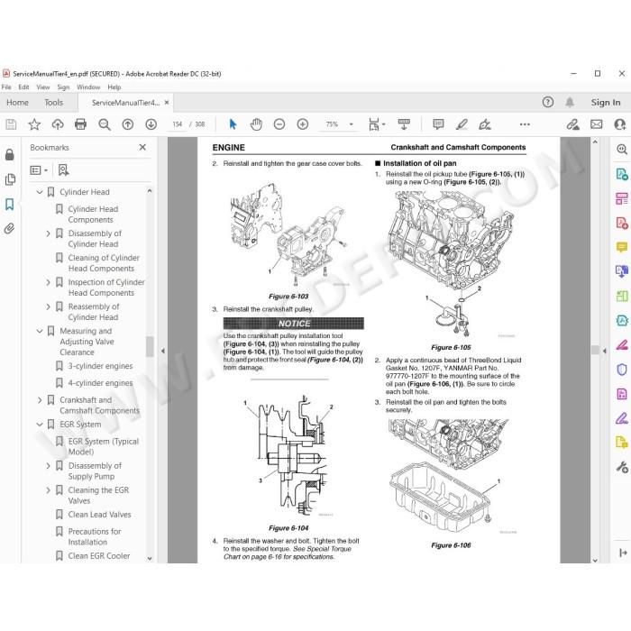Screen dimensions: 631x631
Task: Expand Reassembly of Cylinder Head bookmark
Action: click(48, 306)
